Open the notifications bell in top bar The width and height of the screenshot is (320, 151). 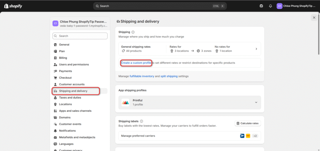click(x=270, y=6)
